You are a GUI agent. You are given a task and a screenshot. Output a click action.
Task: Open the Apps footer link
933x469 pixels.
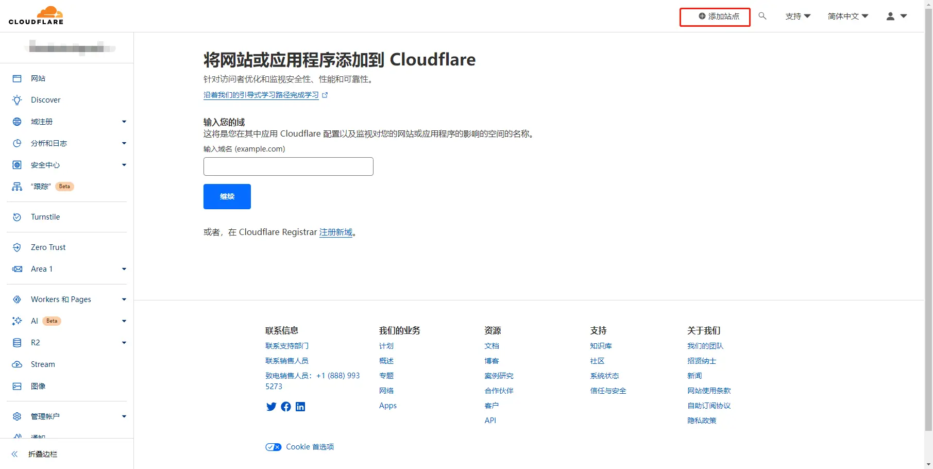[x=388, y=406]
